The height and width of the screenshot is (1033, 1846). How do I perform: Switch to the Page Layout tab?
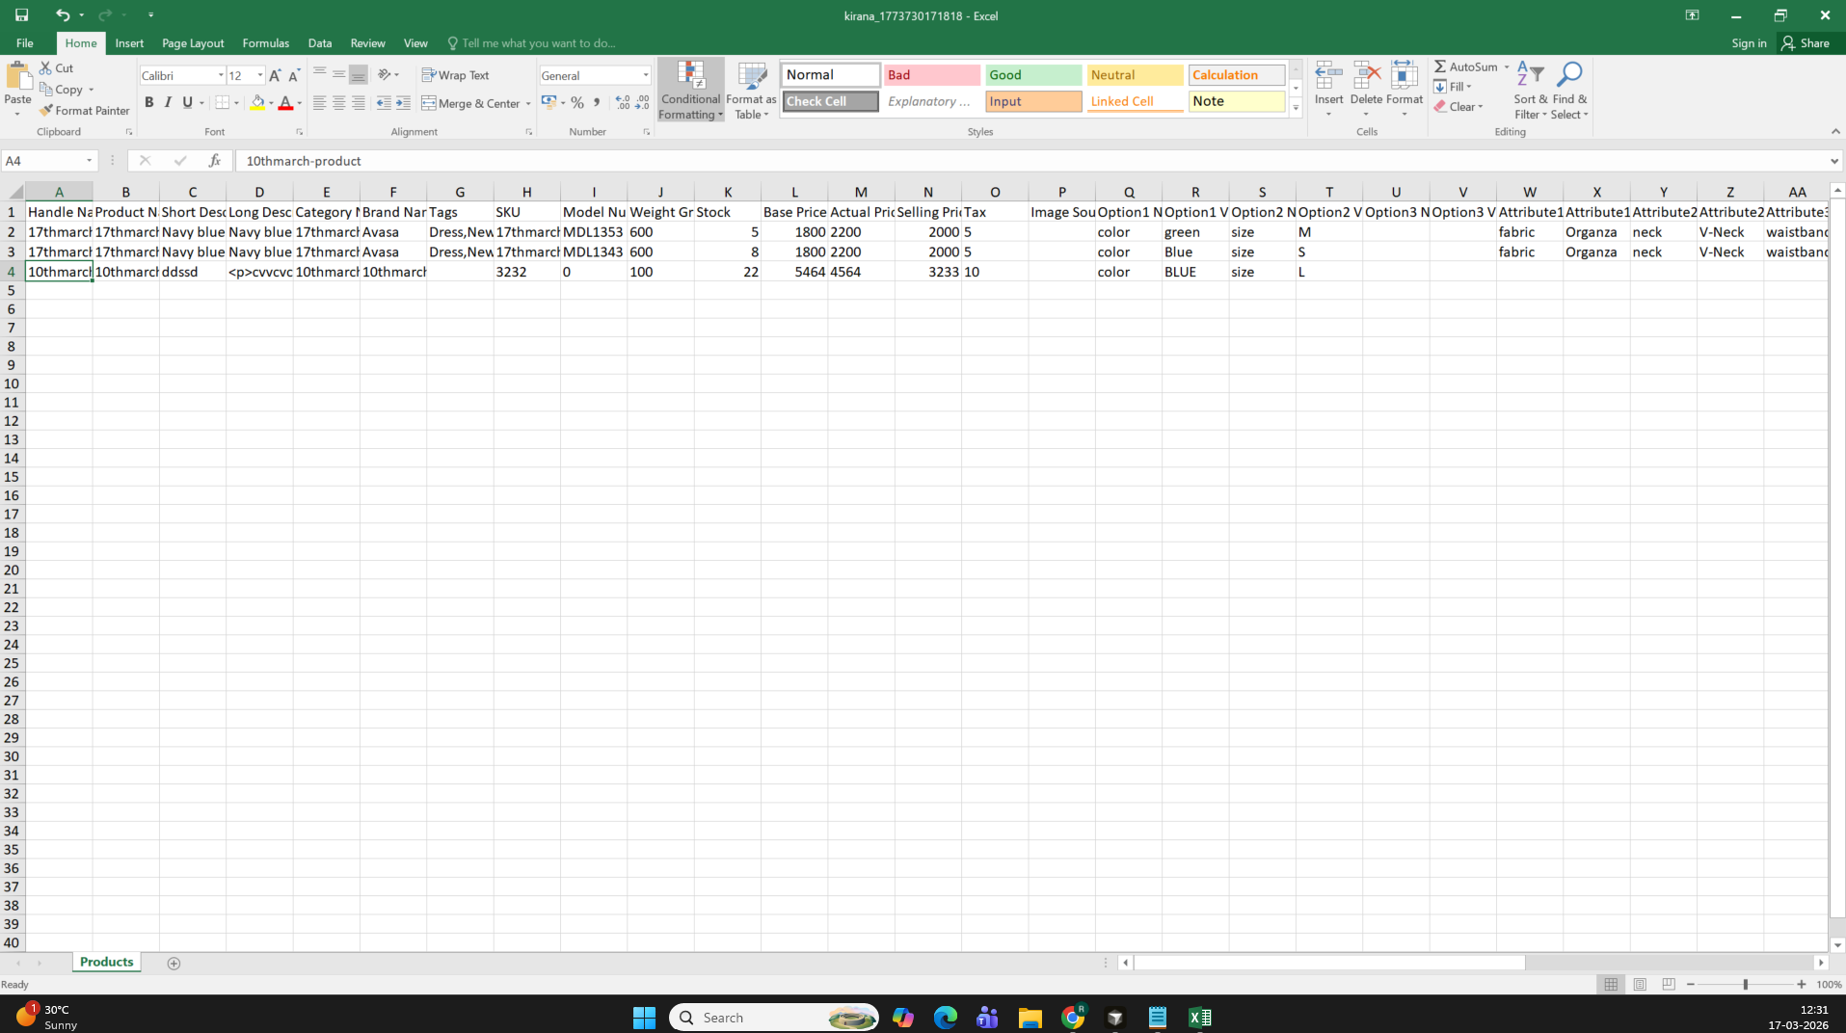coord(193,43)
